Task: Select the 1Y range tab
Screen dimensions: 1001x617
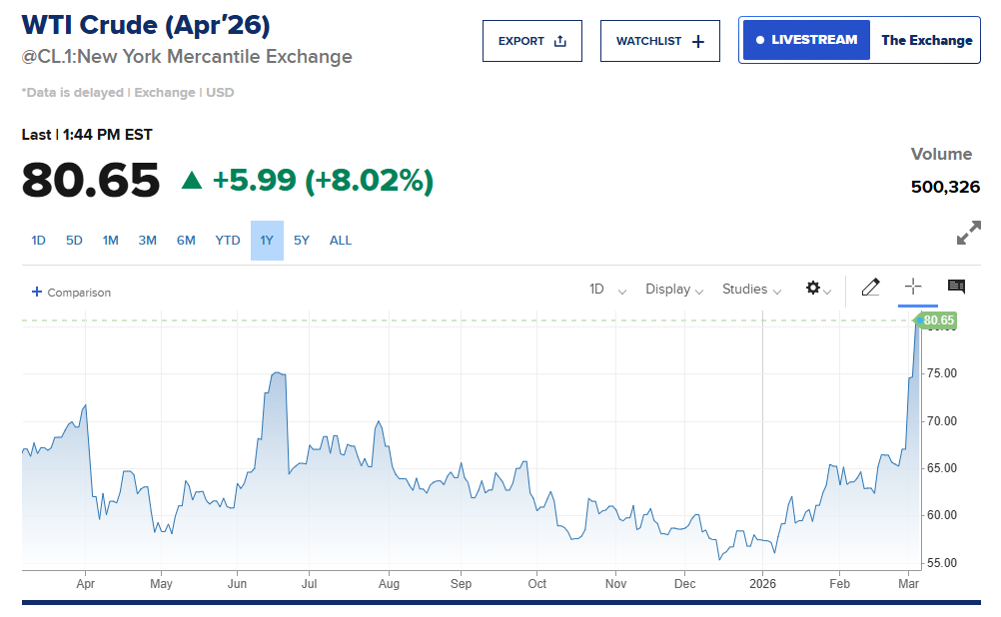Action: click(267, 241)
